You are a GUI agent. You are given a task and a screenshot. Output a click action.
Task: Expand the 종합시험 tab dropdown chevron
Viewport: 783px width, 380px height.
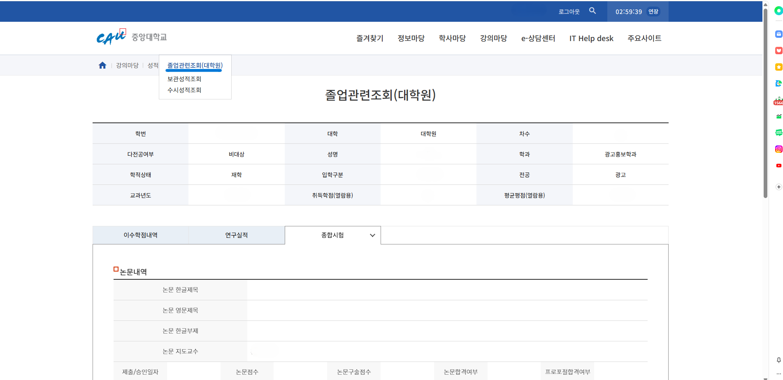click(x=372, y=235)
